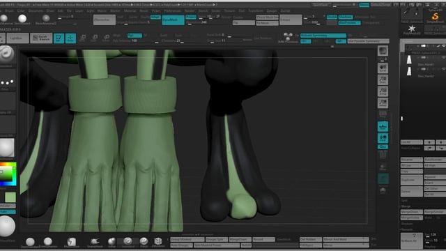Expand the Split section in SubTool panel

[404, 200]
